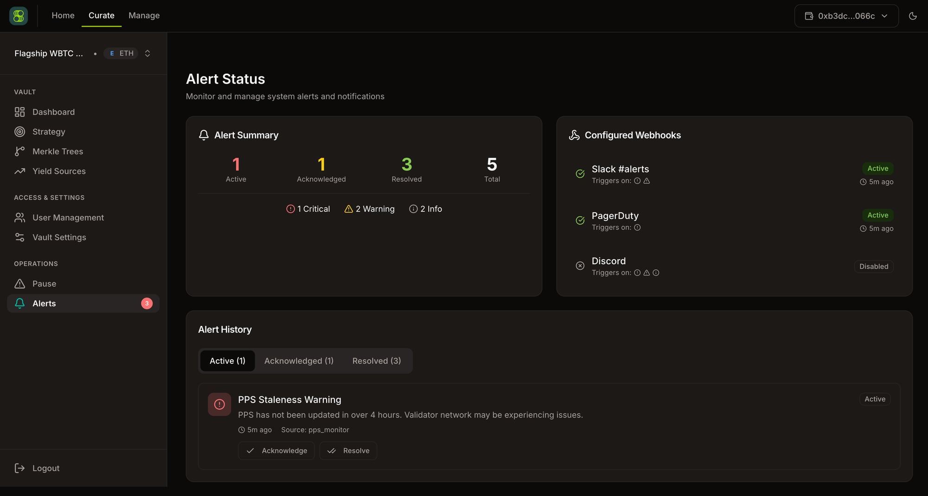This screenshot has width=928, height=496.
Task: Click the Pause warning triangle icon
Action: point(19,283)
